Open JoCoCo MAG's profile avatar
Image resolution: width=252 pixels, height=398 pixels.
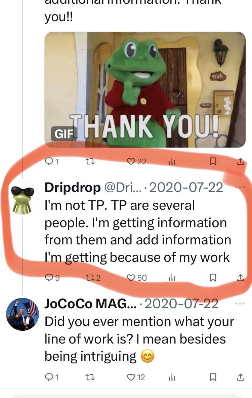coord(23,314)
